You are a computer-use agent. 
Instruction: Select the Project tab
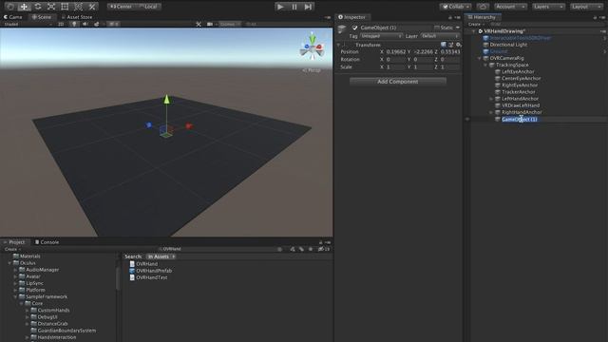click(x=14, y=242)
